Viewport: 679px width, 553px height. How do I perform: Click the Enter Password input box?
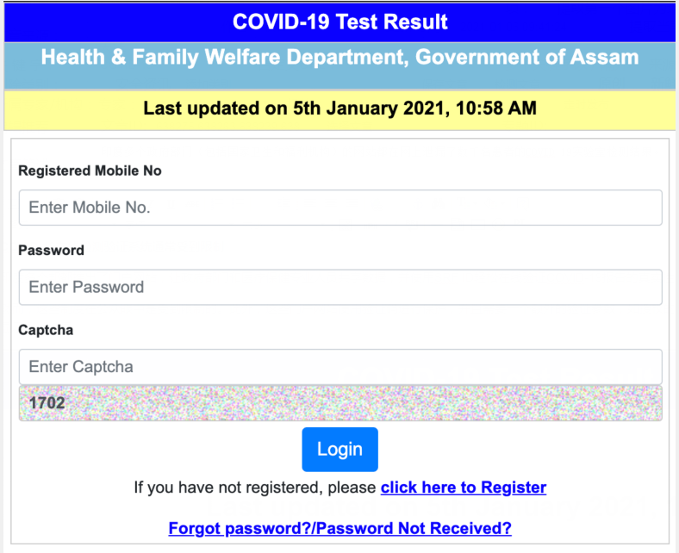coord(340,287)
